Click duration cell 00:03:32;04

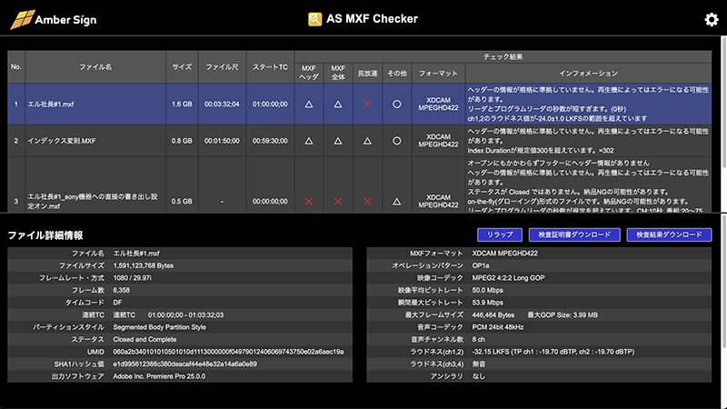click(x=222, y=105)
